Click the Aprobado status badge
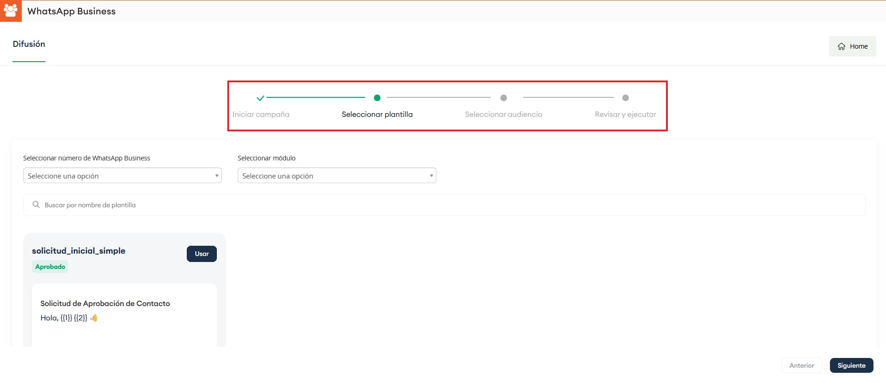886x383 pixels. (x=50, y=267)
